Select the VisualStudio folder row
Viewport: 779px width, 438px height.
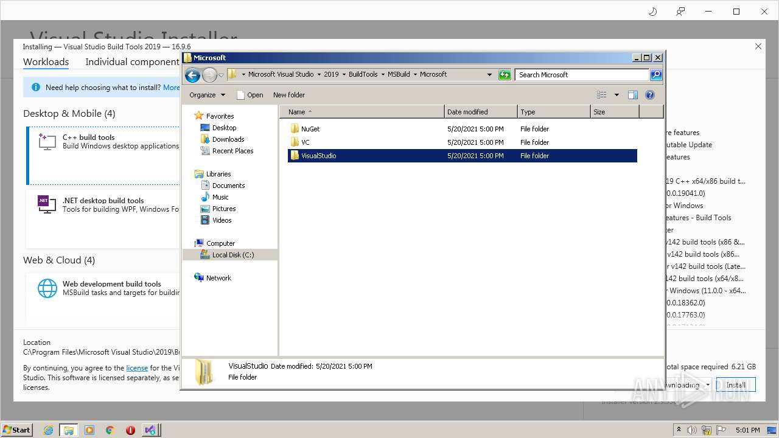pos(463,156)
